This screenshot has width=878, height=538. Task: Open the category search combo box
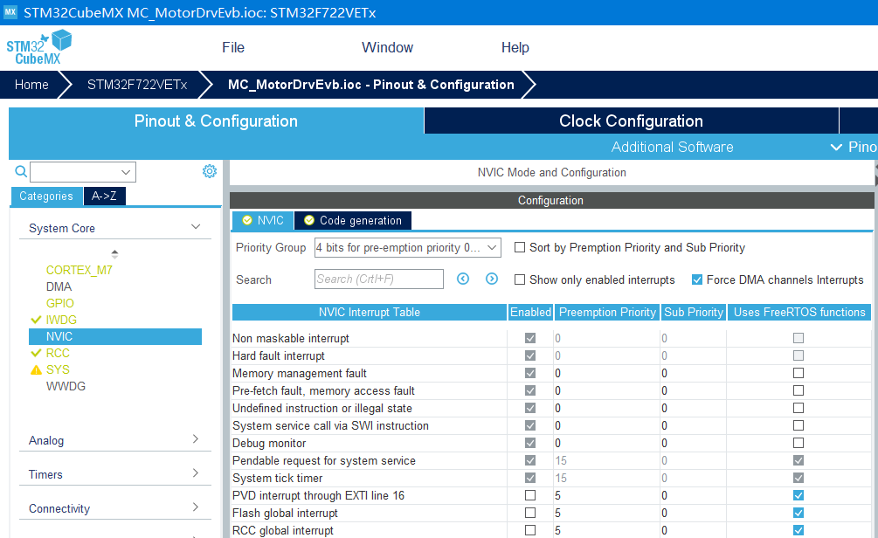point(83,172)
